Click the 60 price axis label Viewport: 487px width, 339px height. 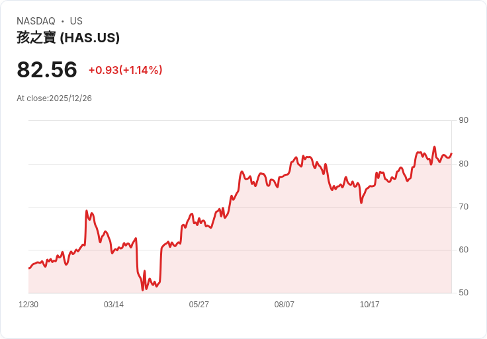pos(463,250)
